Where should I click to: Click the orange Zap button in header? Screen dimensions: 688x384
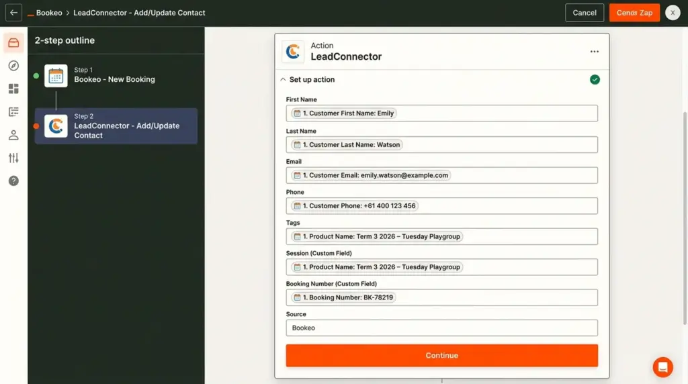(634, 13)
